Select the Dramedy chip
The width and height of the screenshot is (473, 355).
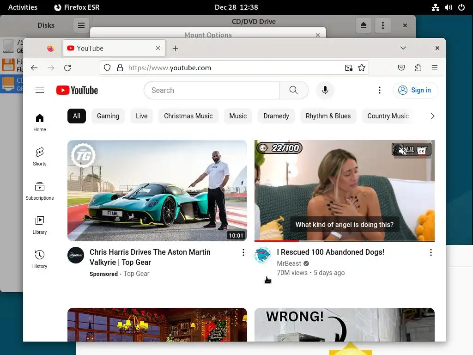(276, 116)
